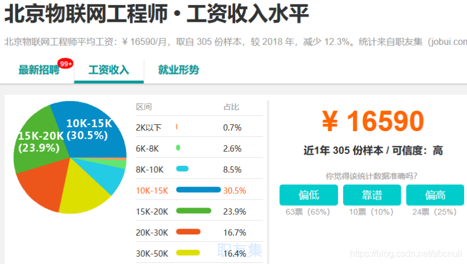The width and height of the screenshot is (467, 264).
Task: Click the 区间 column header
Action: point(144,107)
